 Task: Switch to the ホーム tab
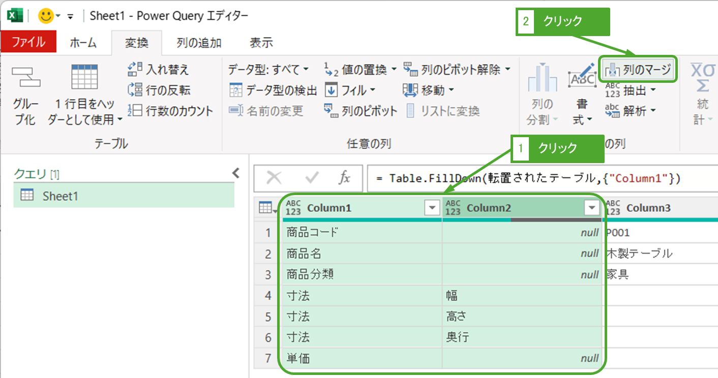point(83,43)
